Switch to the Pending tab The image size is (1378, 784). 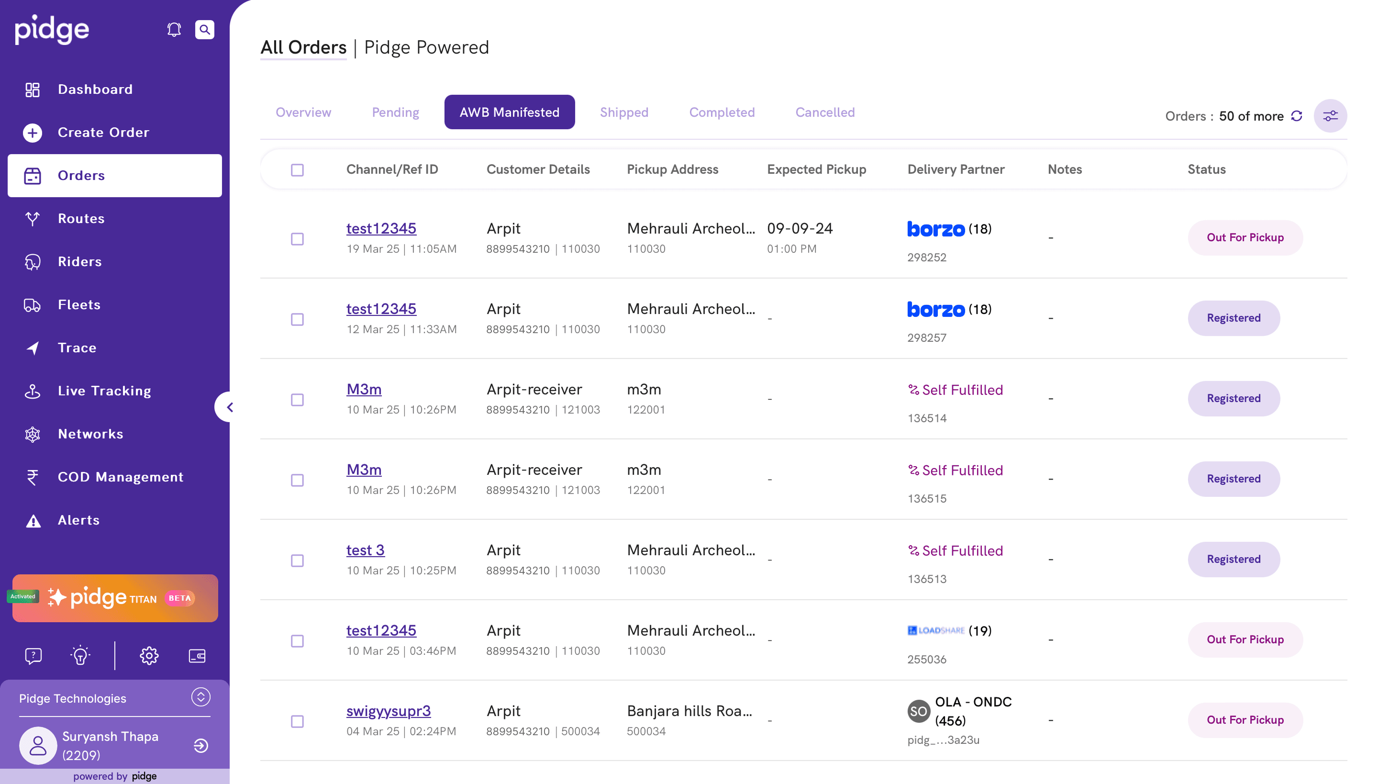click(395, 112)
